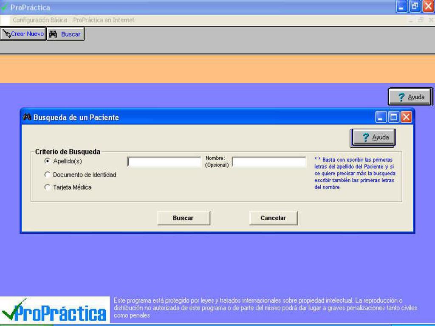Image resolution: width=435 pixels, height=326 pixels.
Task: Minimize the ProPráctica main window
Action: pyautogui.click(x=401, y=7)
